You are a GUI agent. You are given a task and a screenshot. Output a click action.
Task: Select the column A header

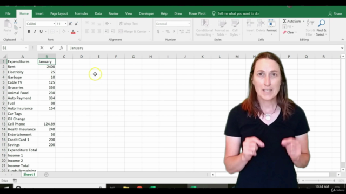click(23, 57)
